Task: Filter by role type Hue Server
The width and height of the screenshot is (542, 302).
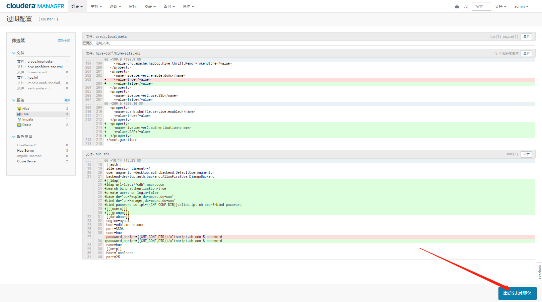Action: tap(26, 151)
